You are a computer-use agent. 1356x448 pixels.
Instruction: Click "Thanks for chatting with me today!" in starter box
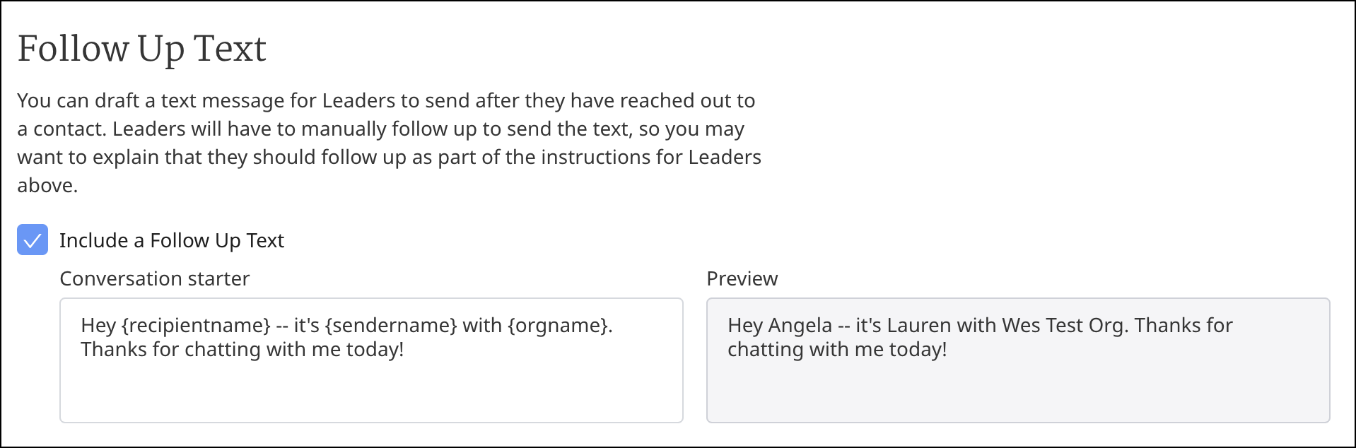tap(242, 349)
